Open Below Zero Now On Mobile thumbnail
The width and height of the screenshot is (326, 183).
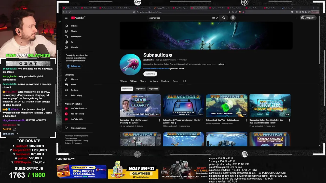(x=270, y=106)
